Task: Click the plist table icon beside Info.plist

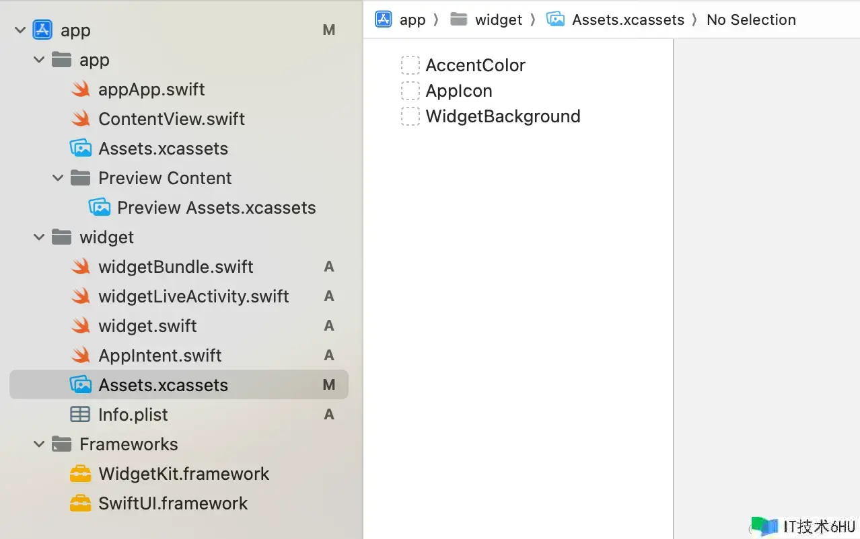Action: (x=80, y=415)
